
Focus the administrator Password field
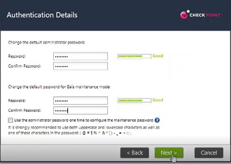tap(80, 56)
